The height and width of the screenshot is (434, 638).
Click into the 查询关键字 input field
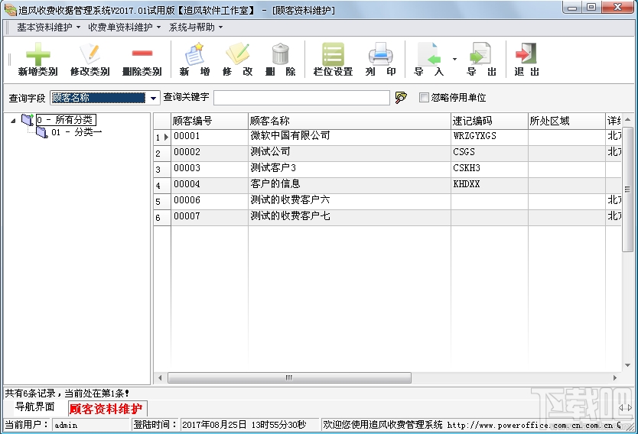pyautogui.click(x=301, y=98)
